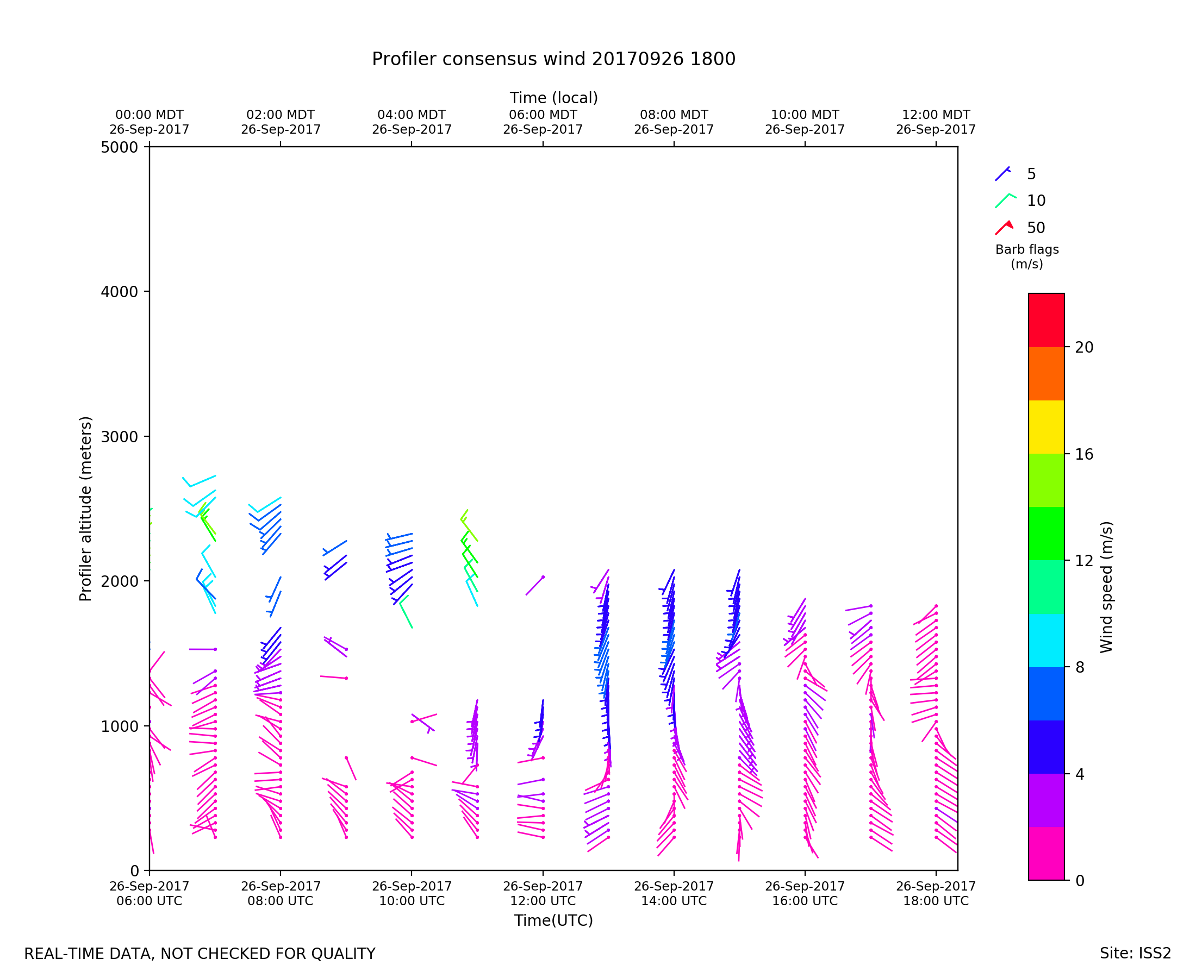Click the Site: ISS2 text
This screenshot has width=1196, height=978.
[x=1135, y=954]
